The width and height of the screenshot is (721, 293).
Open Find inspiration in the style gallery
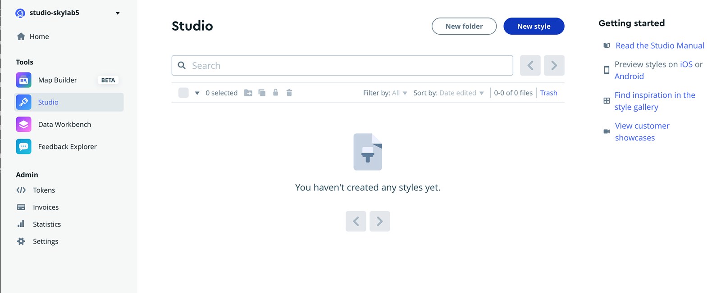[655, 101]
